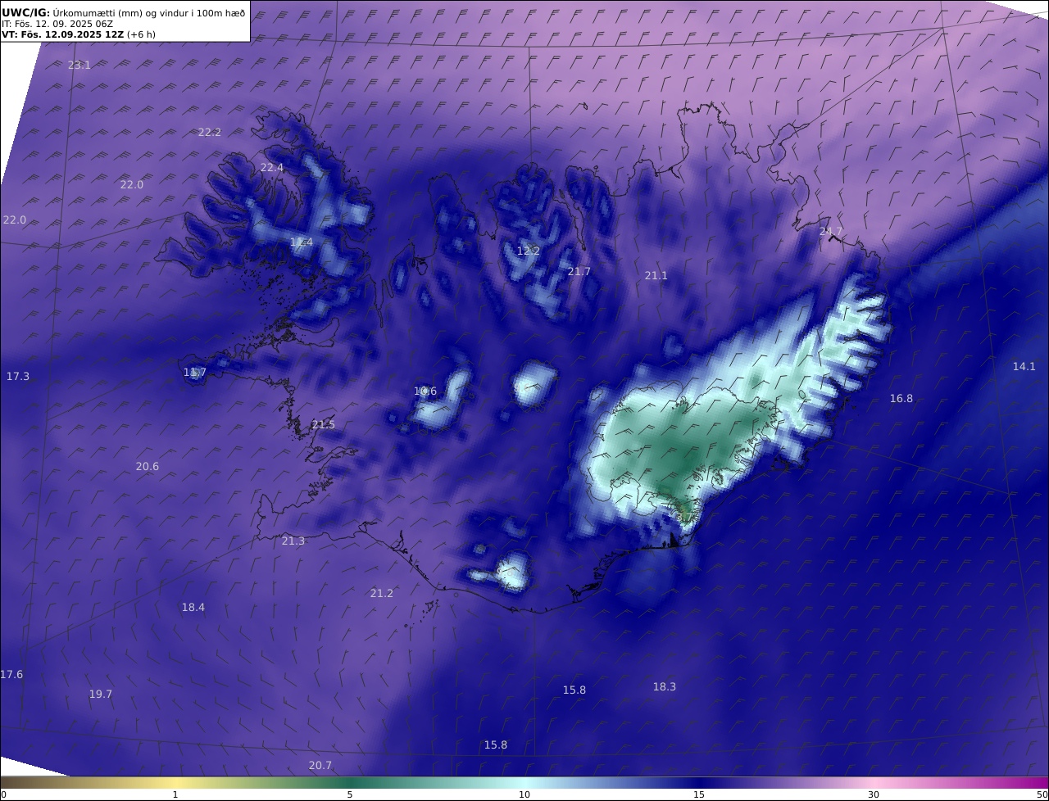1049x801 pixels.
Task: Click the map value 16.8
Action: (x=901, y=398)
